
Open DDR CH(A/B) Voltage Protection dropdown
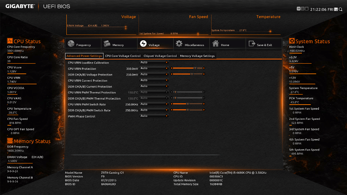[x=154, y=74]
